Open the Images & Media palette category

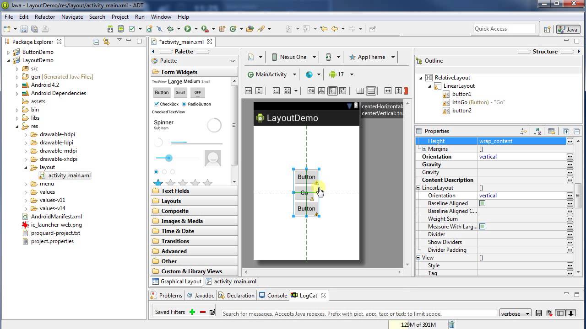pyautogui.click(x=194, y=221)
